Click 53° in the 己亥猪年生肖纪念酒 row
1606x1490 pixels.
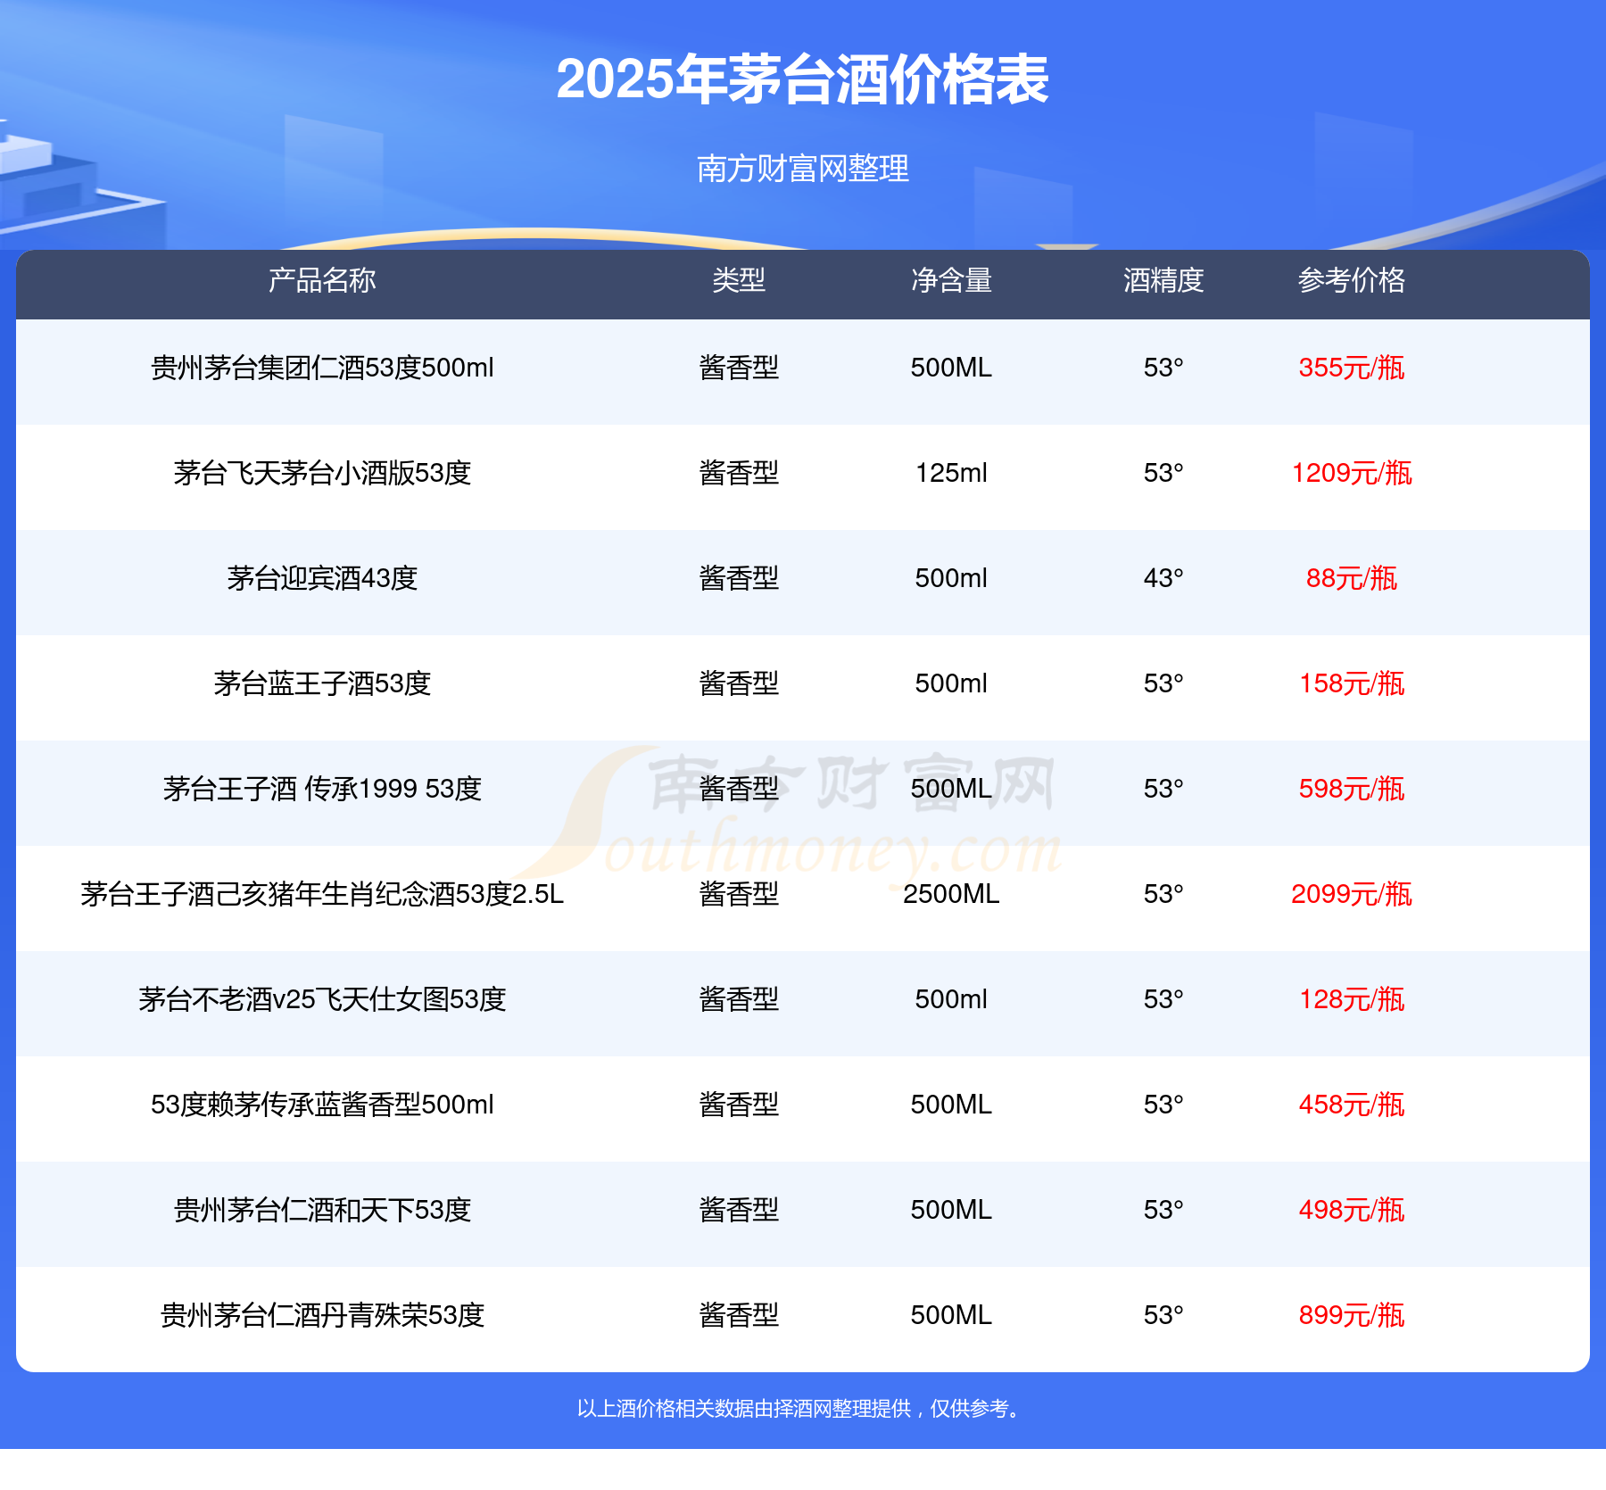tap(1163, 894)
